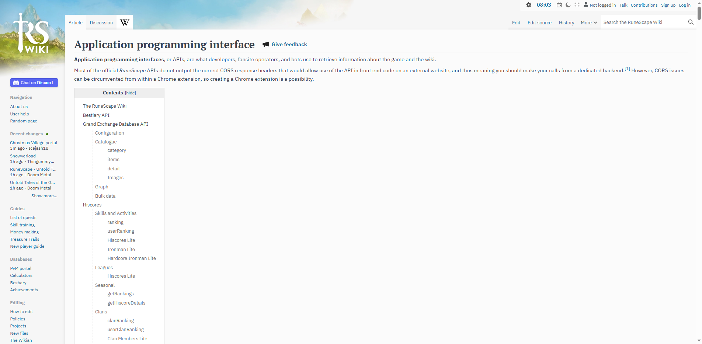
Task: Start a search with the magnifying glass icon
Action: 691,22
